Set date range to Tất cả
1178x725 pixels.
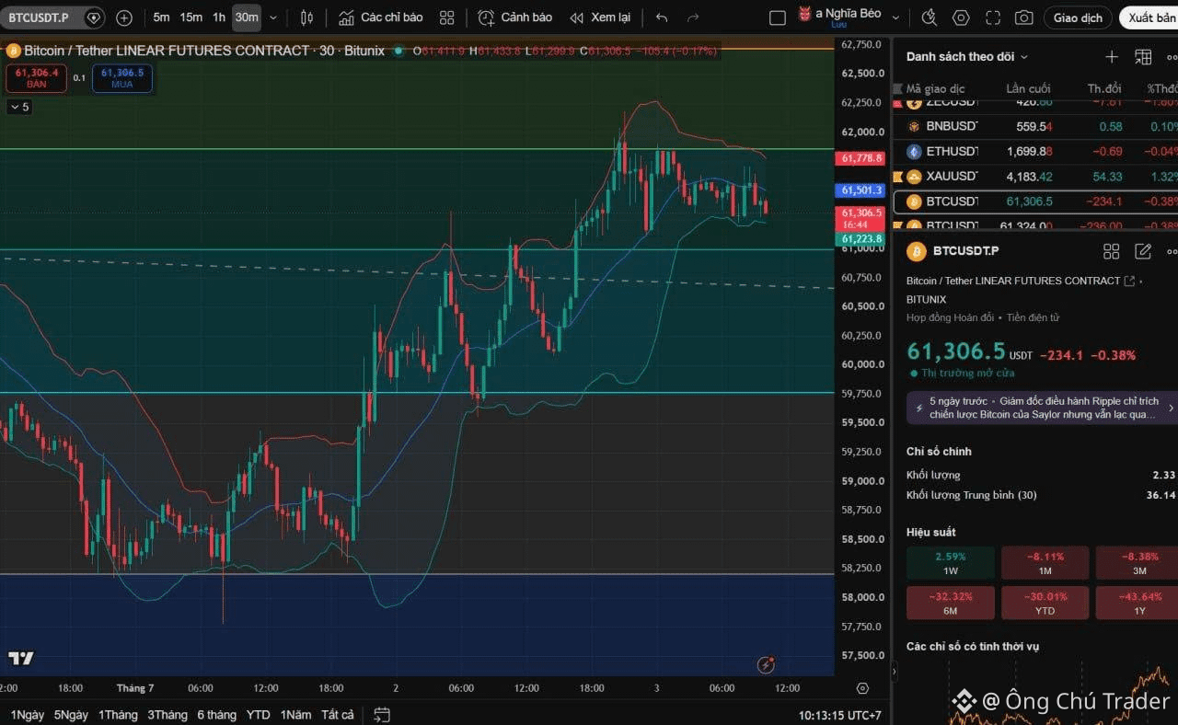(337, 715)
